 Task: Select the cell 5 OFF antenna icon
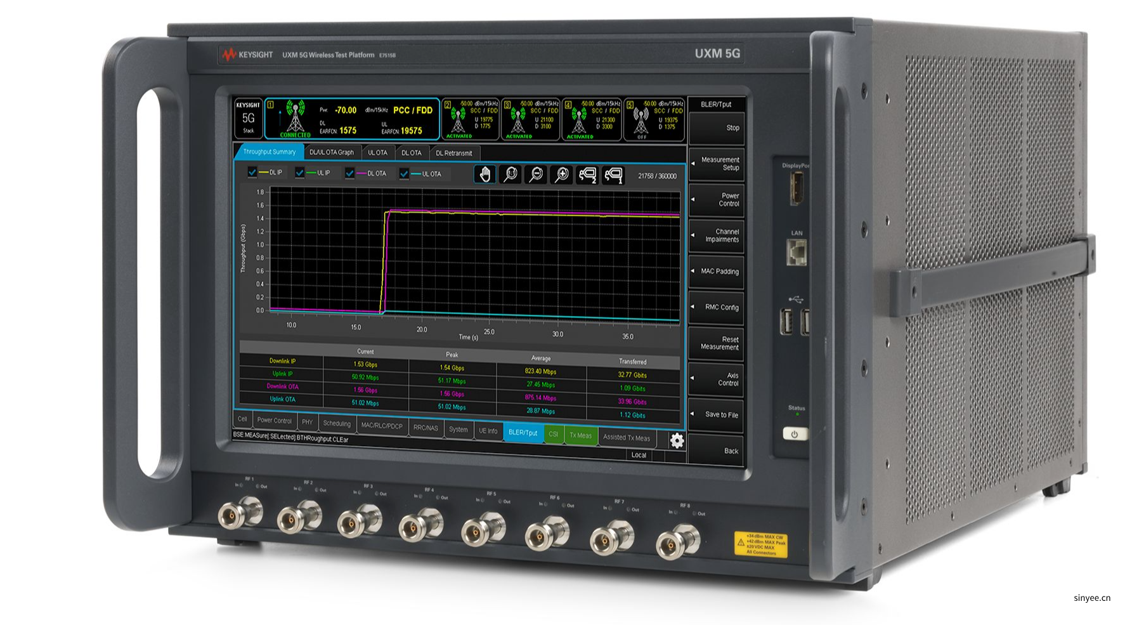click(641, 120)
